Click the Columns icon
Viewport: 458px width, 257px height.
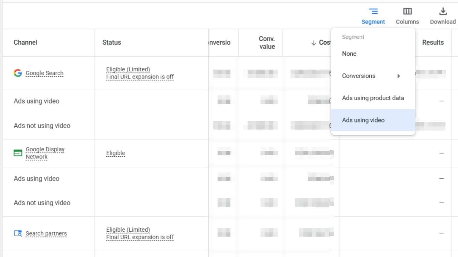407,11
